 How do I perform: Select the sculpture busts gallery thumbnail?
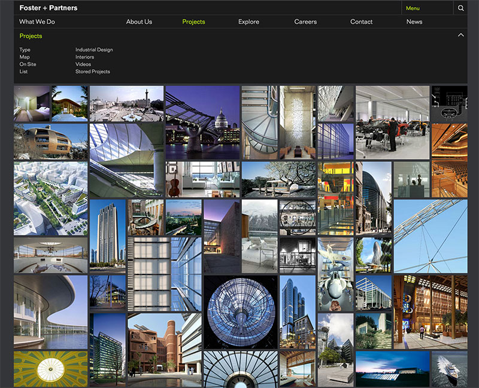411,179
